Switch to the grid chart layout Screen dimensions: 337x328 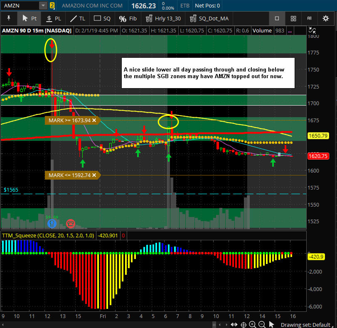point(293,18)
